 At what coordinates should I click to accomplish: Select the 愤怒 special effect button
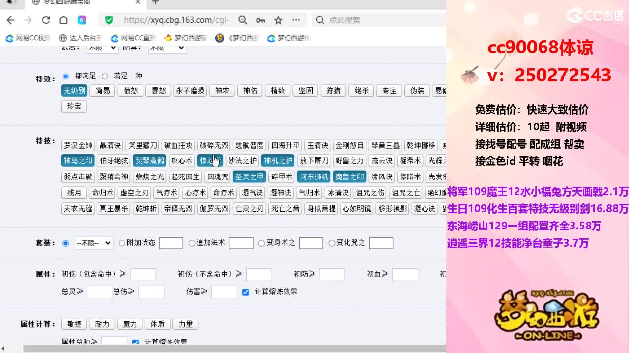[x=131, y=91]
